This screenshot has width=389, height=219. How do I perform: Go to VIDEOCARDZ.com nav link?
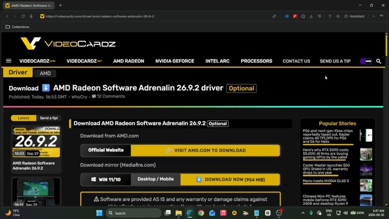(37, 61)
